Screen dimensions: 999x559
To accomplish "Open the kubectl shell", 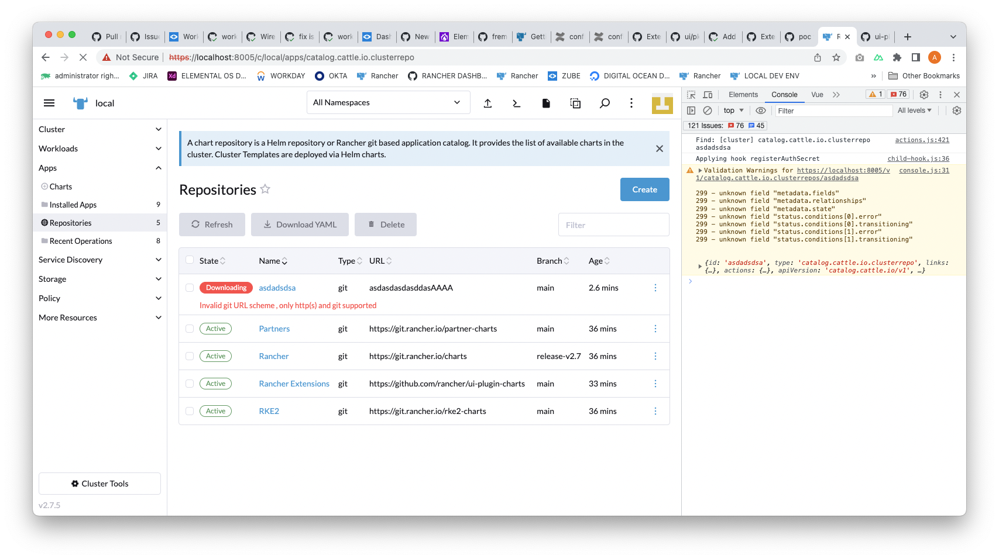I will [x=516, y=102].
